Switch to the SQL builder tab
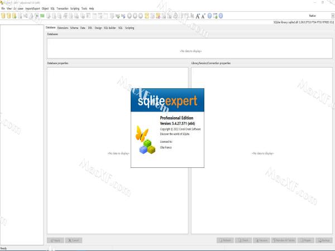The image size is (335, 251). tap(110, 28)
